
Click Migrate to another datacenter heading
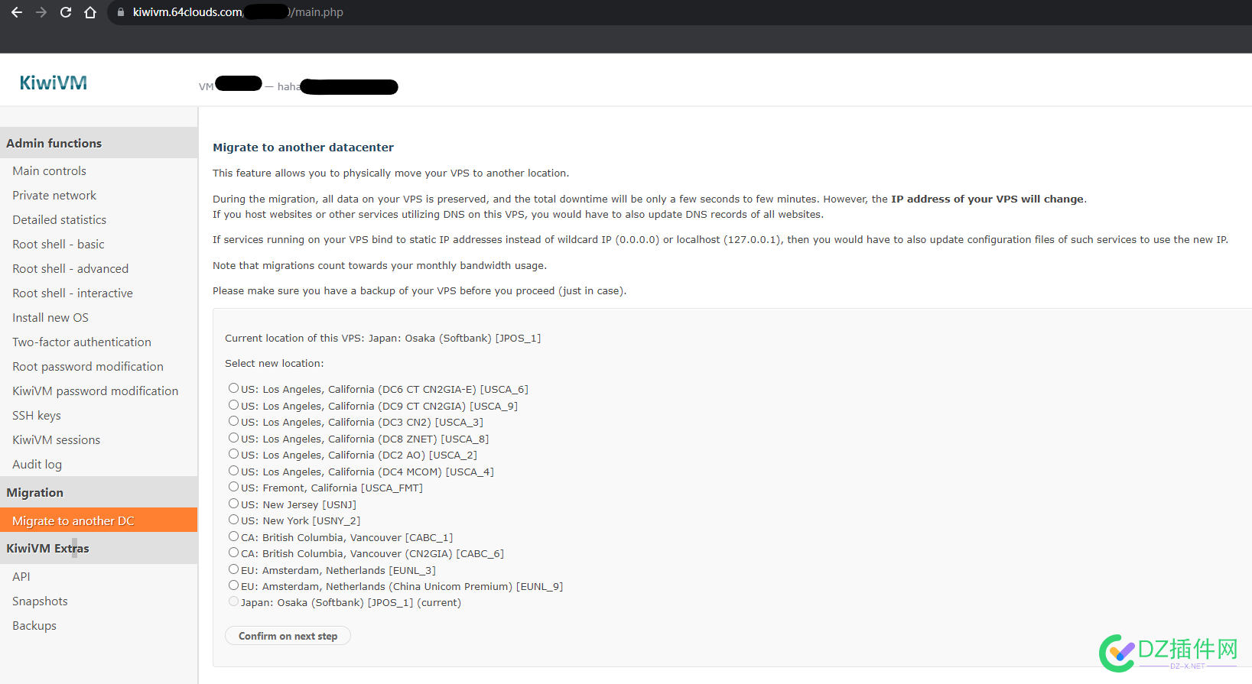coord(303,147)
